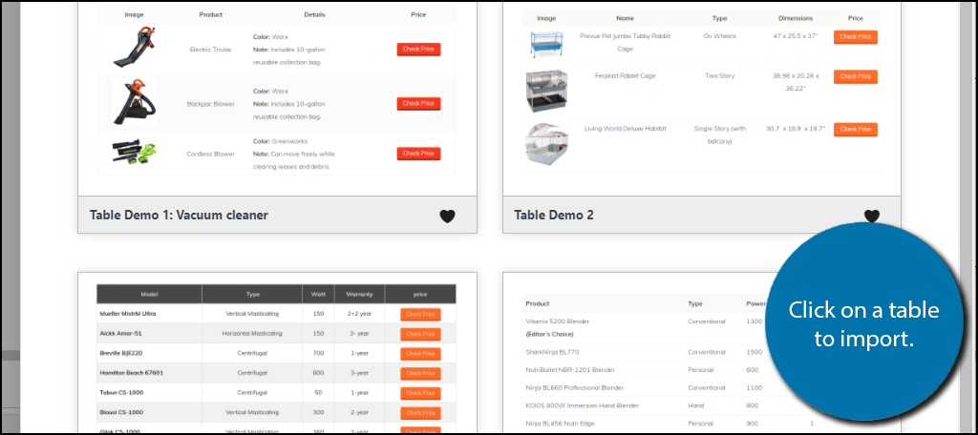Screen dimensions: 978x435
Task: Check Price for Tabun CS-1000
Action: click(420, 393)
